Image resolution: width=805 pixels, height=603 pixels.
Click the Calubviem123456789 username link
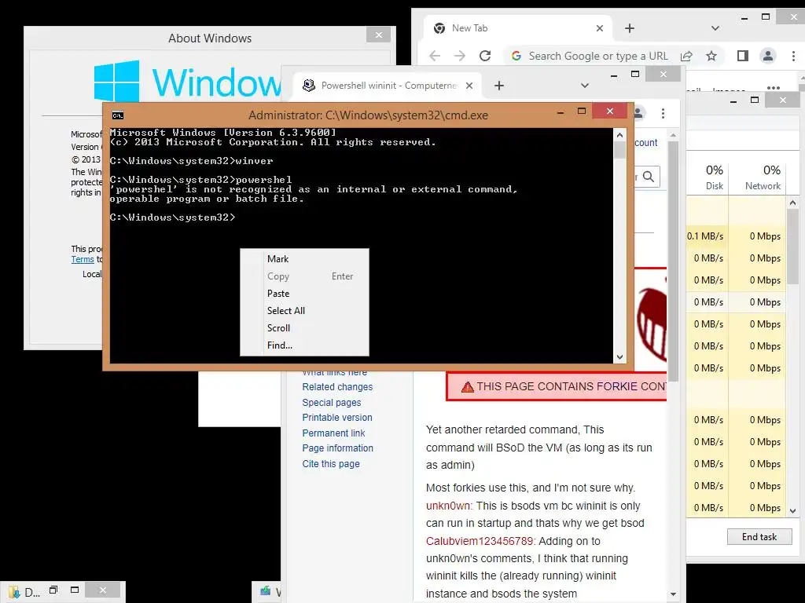[480, 541]
